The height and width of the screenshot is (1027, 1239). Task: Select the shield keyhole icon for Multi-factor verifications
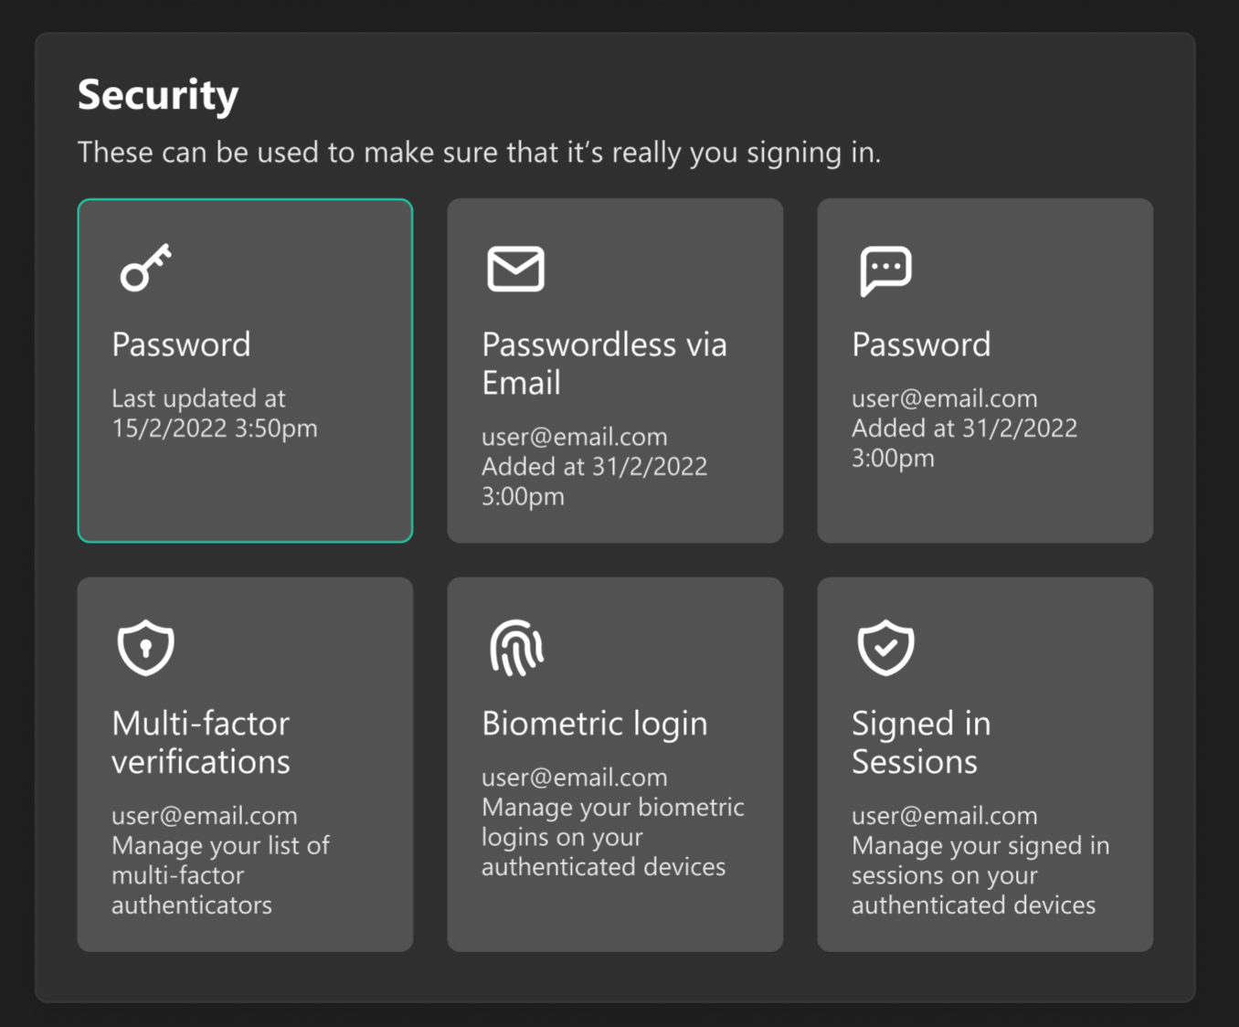(145, 648)
